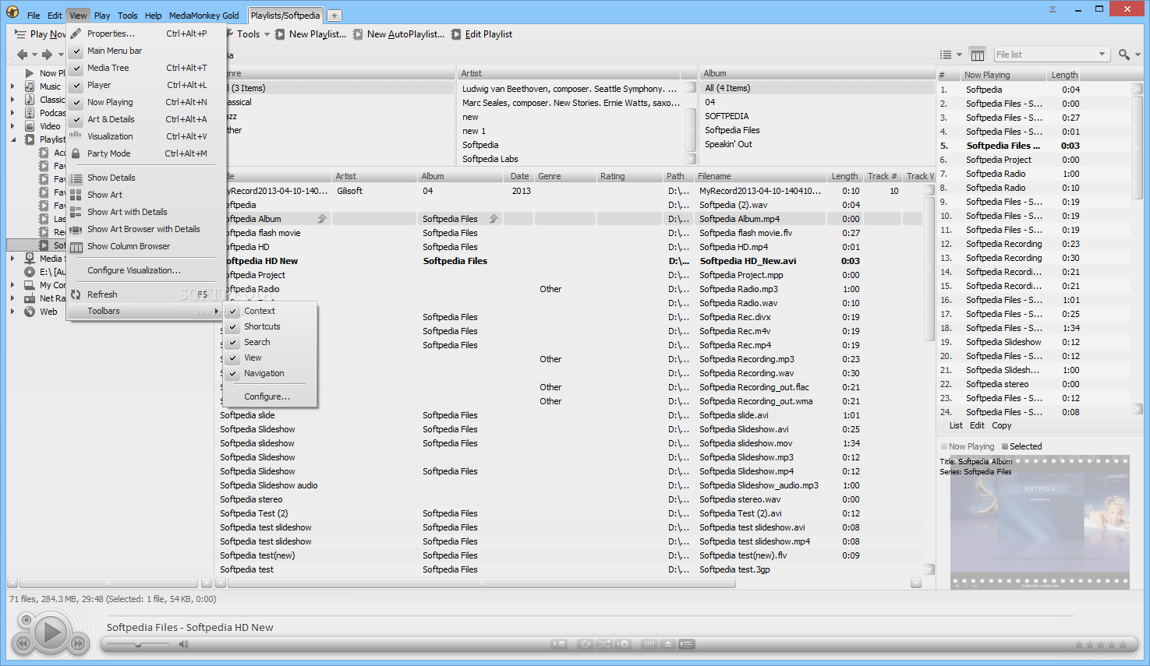
Task: Click the album art thumbnail
Action: (1039, 521)
